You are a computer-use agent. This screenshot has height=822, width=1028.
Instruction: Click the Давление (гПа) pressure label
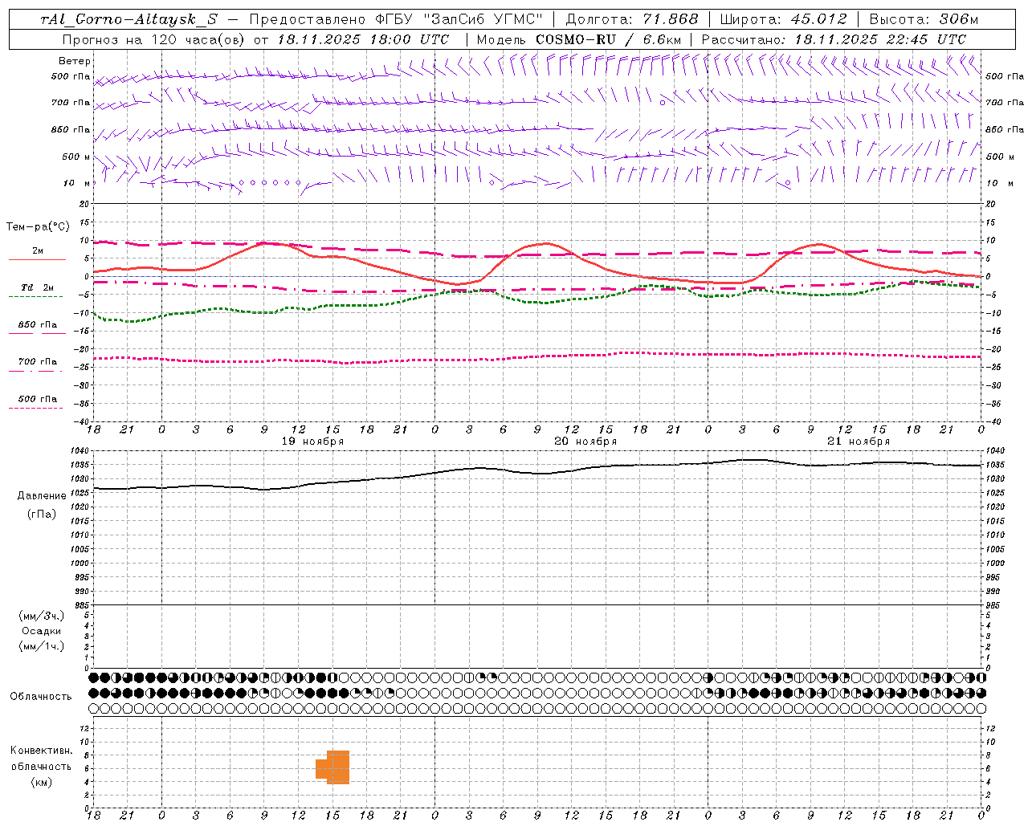42,505
